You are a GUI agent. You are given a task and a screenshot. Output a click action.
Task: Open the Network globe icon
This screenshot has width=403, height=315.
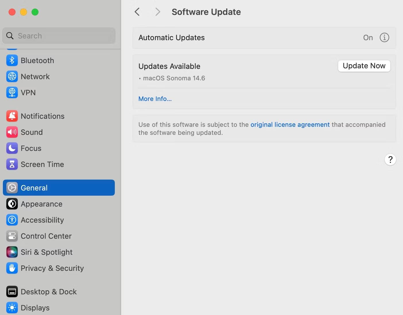12,77
